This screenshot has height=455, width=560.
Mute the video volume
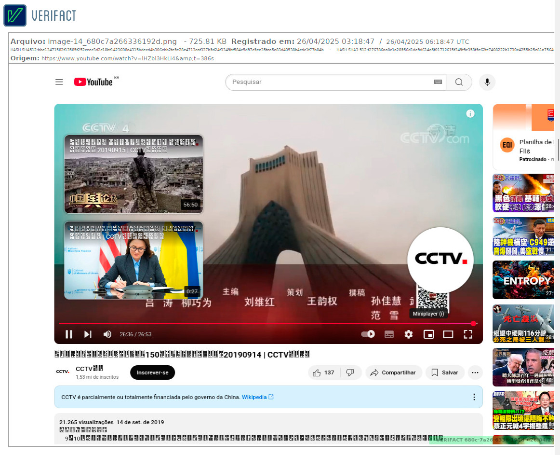coord(107,334)
